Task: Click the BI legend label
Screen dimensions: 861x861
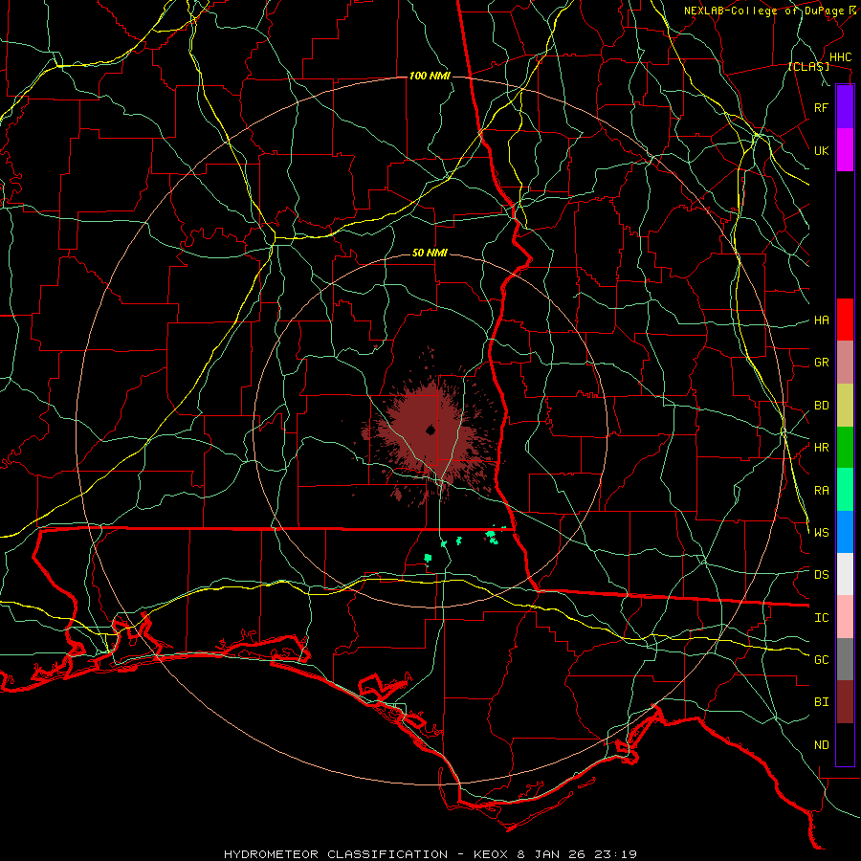Action: pyautogui.click(x=821, y=702)
